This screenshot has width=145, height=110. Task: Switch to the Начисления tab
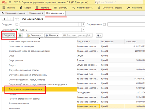[35, 13]
